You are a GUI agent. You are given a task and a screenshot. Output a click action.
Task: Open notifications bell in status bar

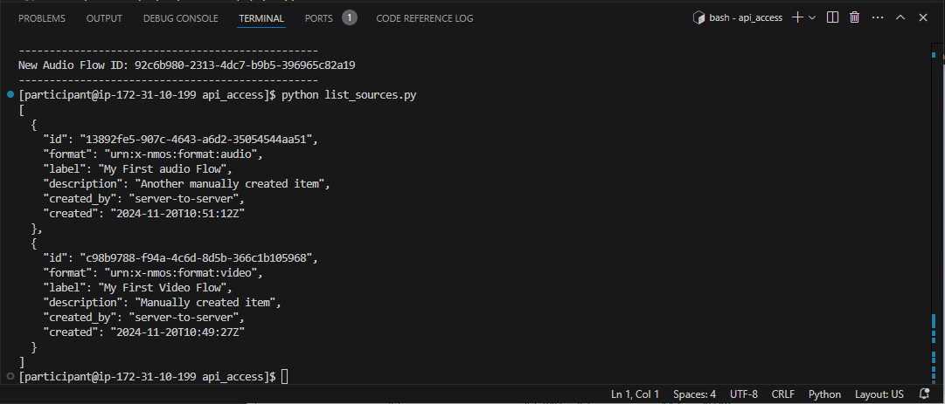pyautogui.click(x=924, y=394)
